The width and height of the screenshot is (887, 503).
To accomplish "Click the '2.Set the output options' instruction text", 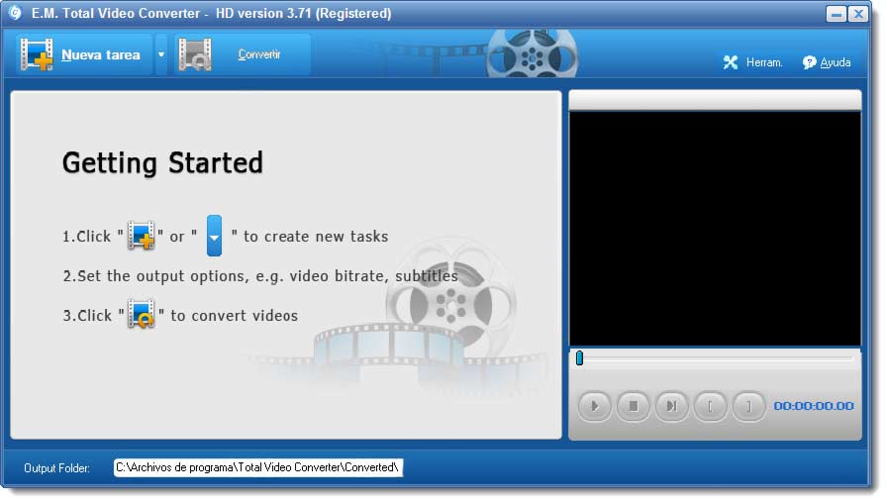I will click(260, 276).
